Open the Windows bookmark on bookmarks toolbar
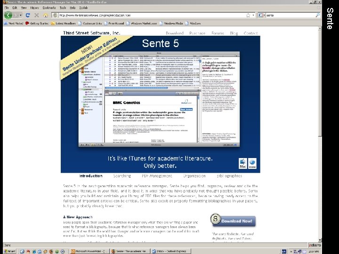Screen dimensions: 339x254 193,24
